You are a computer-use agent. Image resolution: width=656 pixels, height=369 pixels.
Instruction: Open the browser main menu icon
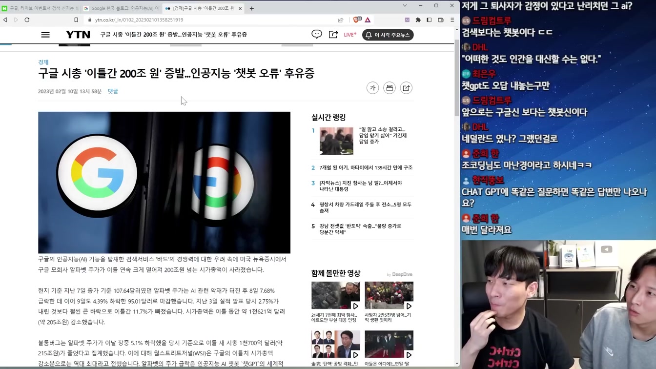pyautogui.click(x=452, y=20)
